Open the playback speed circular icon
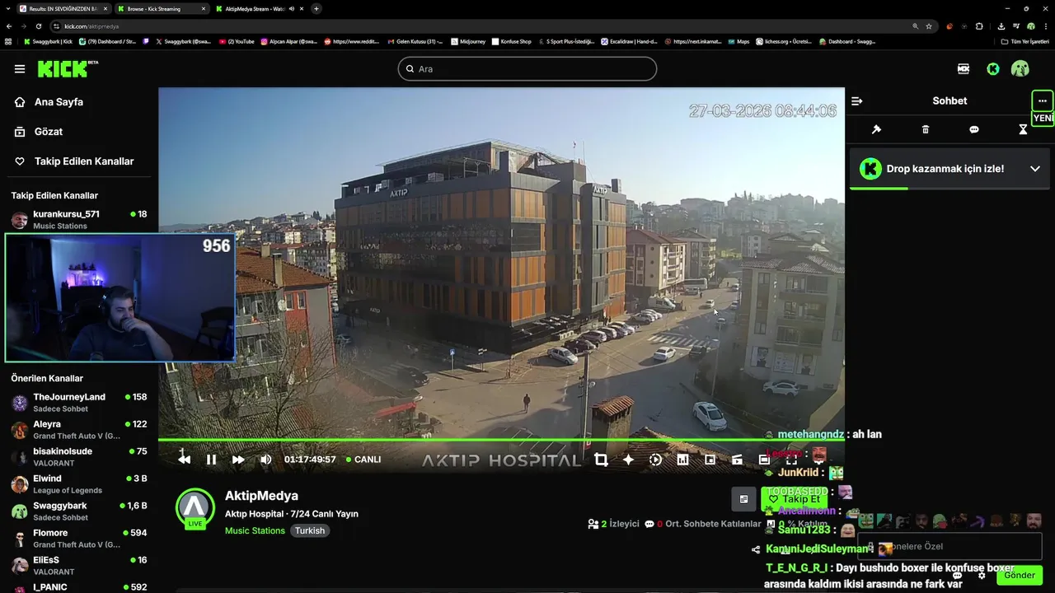Image resolution: width=1055 pixels, height=593 pixels. pyautogui.click(x=655, y=460)
